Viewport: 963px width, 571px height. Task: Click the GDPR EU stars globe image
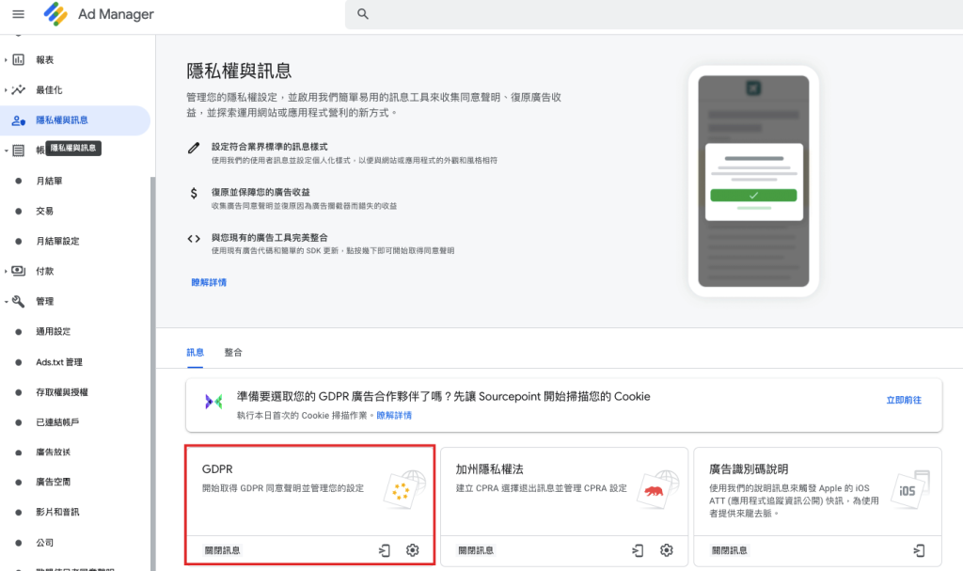coord(404,489)
